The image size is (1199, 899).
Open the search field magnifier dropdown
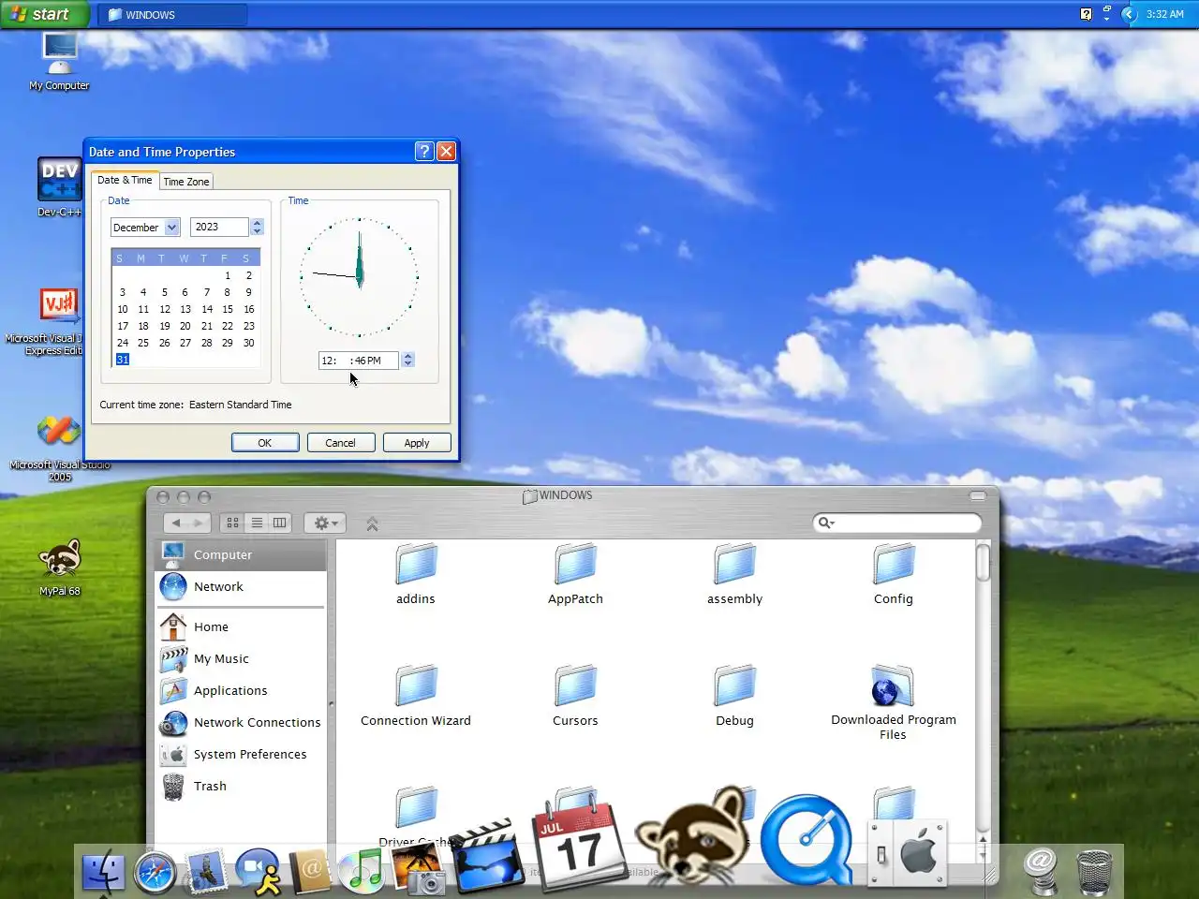pyautogui.click(x=826, y=523)
